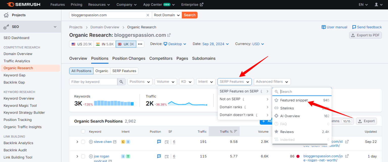Open the user profile icon top right
This screenshot has width=388, height=162.
377,4
